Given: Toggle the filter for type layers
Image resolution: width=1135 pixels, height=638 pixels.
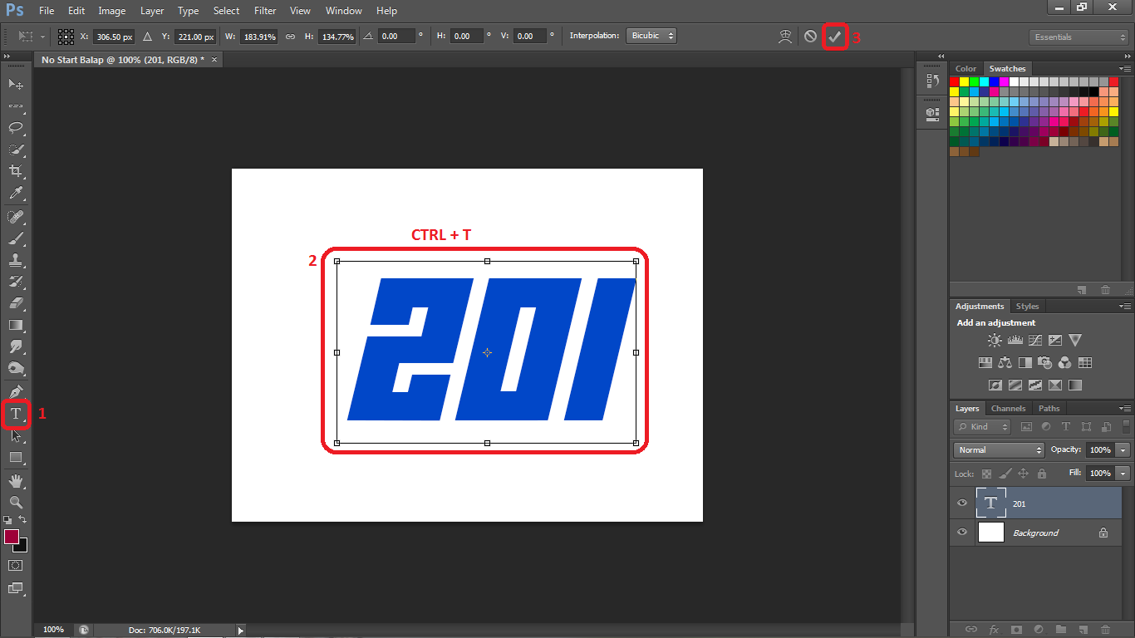Looking at the screenshot, I should click(1066, 427).
